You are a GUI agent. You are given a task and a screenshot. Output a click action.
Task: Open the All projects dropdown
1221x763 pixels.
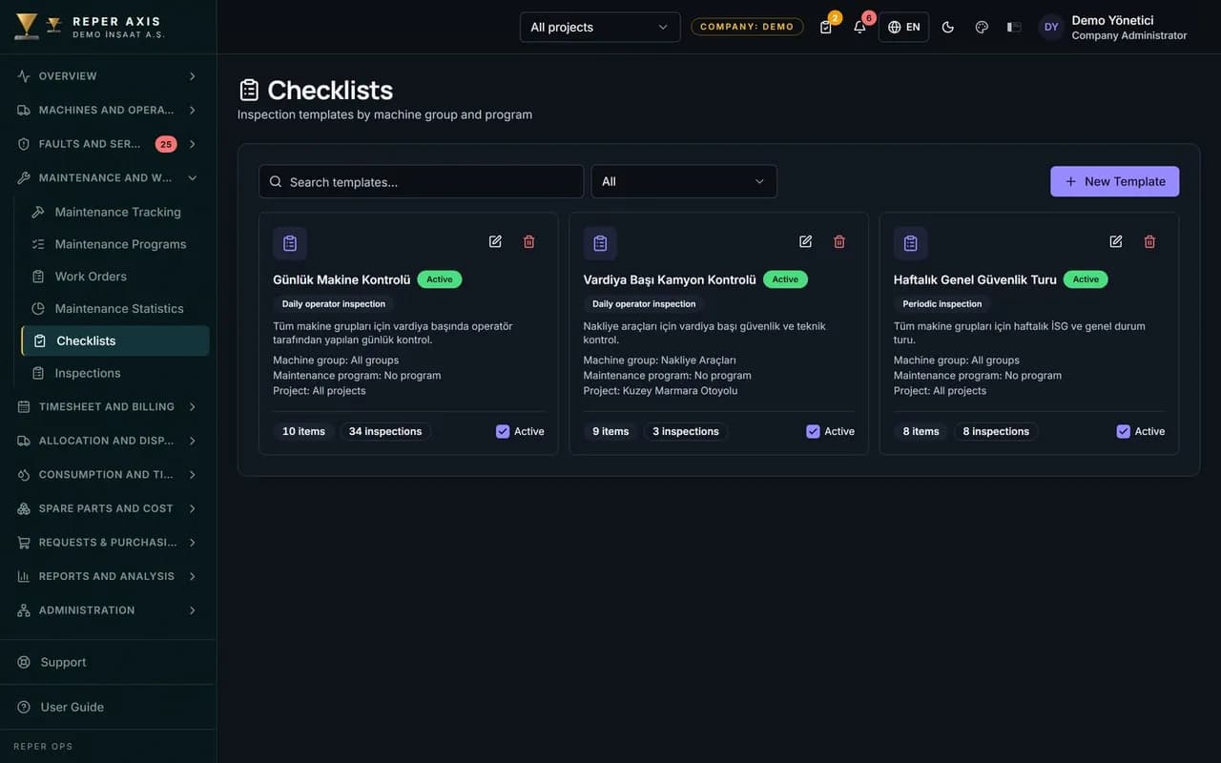[600, 27]
